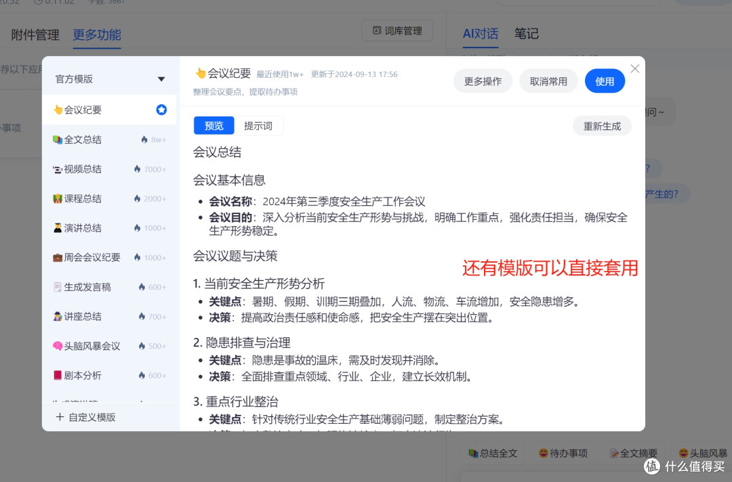Click the text 整理会议要点，提取待办事项
This screenshot has width=732, height=482.
coord(245,92)
